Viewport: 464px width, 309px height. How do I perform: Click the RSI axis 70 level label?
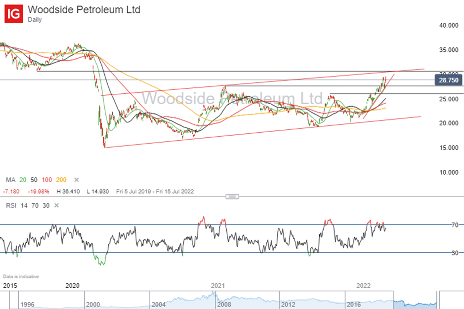[455, 225]
